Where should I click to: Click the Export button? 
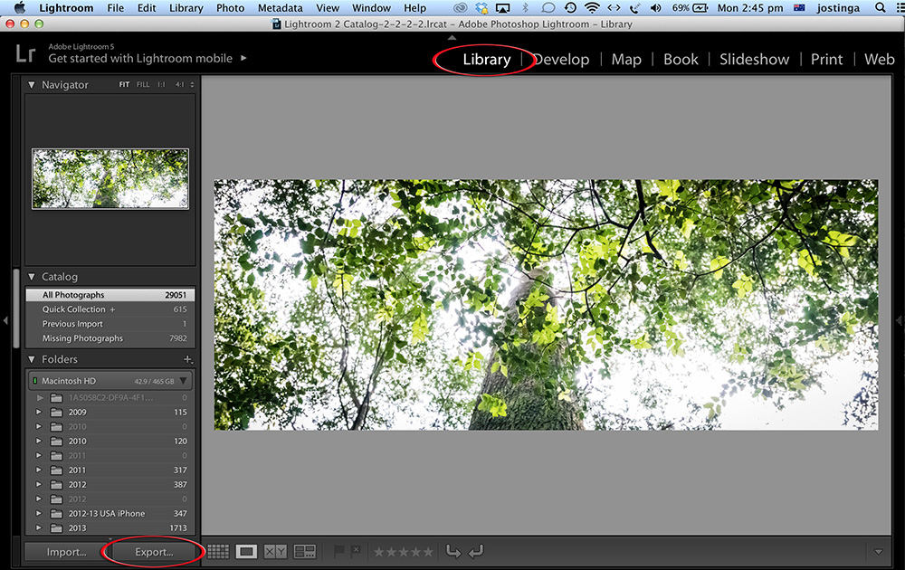[152, 551]
